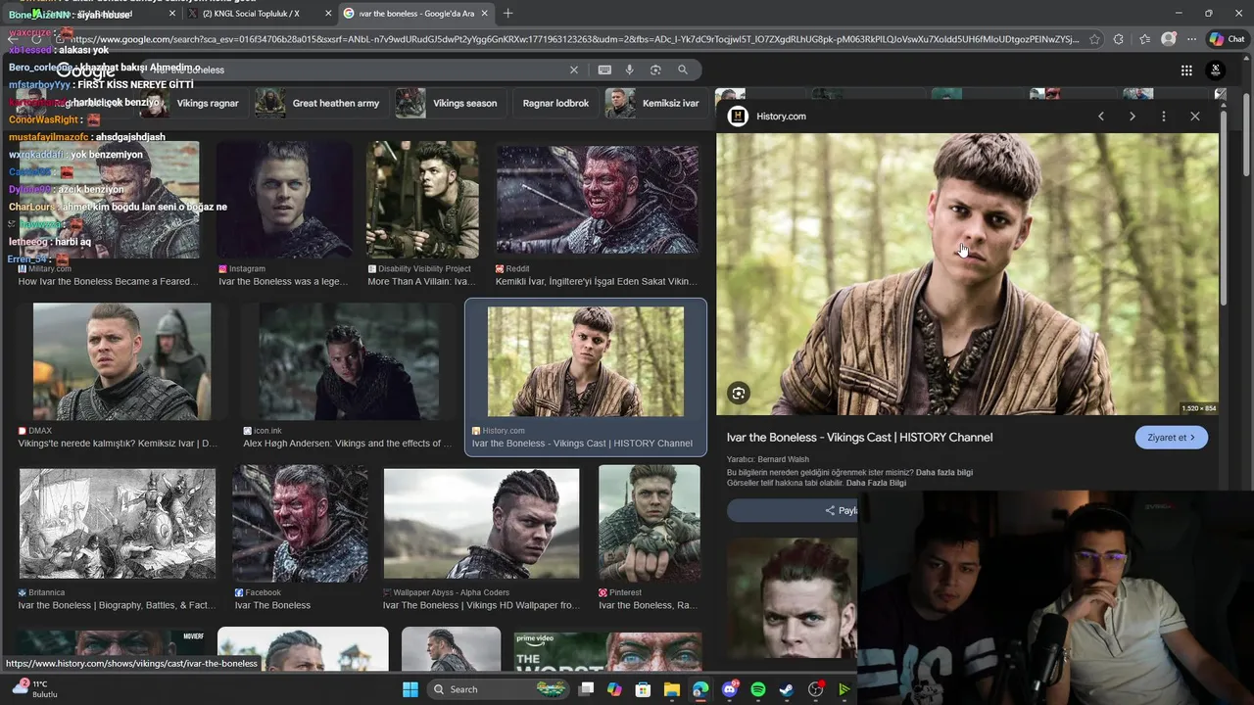The width and height of the screenshot is (1254, 705).
Task: Click the browser address bar URL
Action: [573, 39]
